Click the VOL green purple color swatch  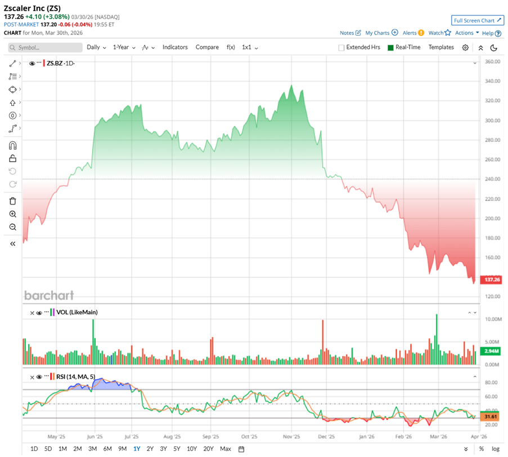point(52,312)
